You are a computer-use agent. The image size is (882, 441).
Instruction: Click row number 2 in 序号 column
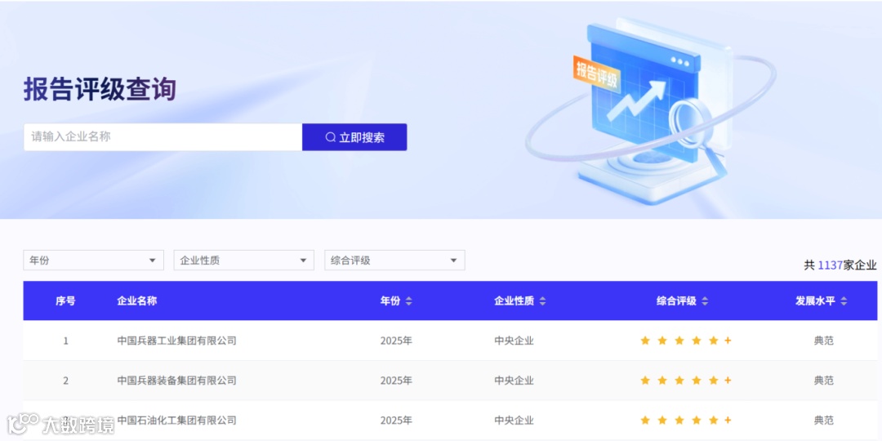[66, 381]
